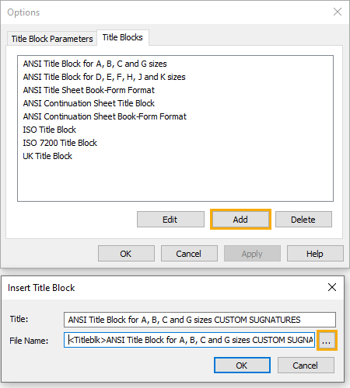
Task: Click the Edit button
Action: pos(170,220)
